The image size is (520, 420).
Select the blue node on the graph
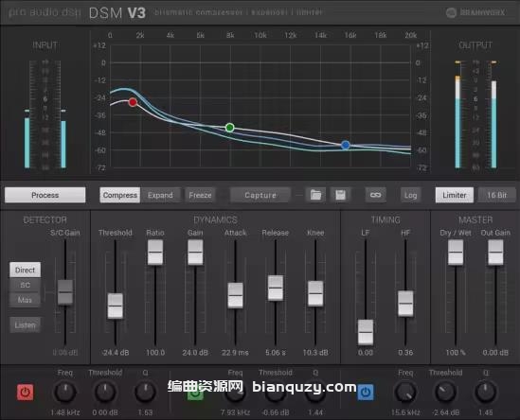(x=345, y=145)
